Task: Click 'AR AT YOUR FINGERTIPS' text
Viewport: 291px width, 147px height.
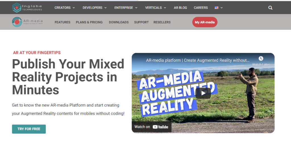Action: [37, 53]
